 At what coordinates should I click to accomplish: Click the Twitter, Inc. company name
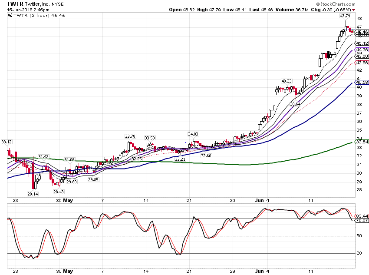[37, 4]
